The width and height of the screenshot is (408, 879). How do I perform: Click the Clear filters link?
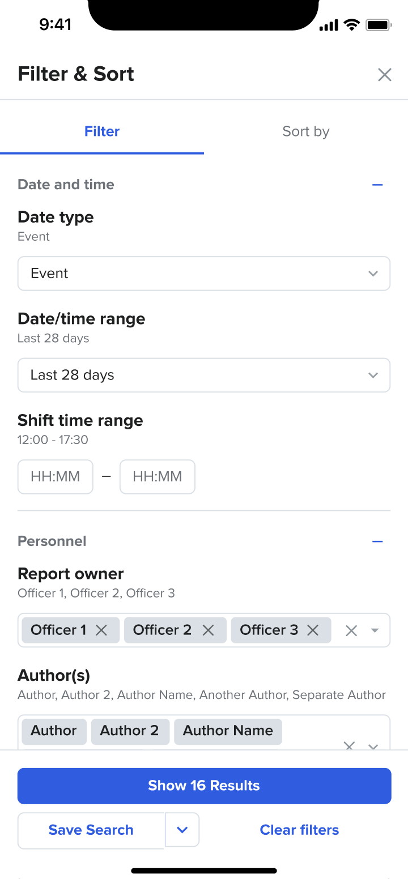coord(299,830)
